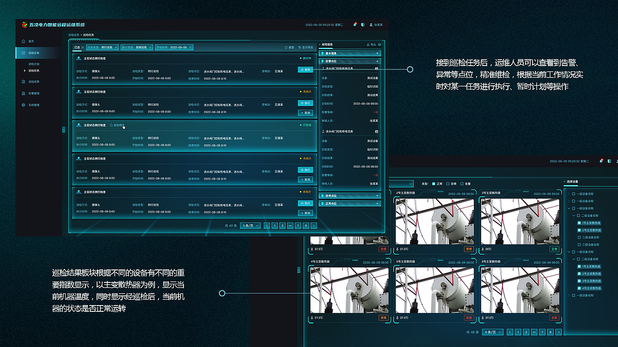
Task: Click the 重置 reset filter control
Action: (290, 47)
